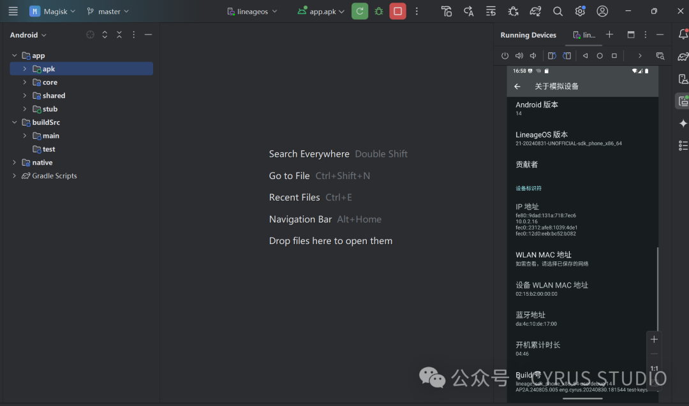Open the lineageos device selector dropdown

(252, 11)
